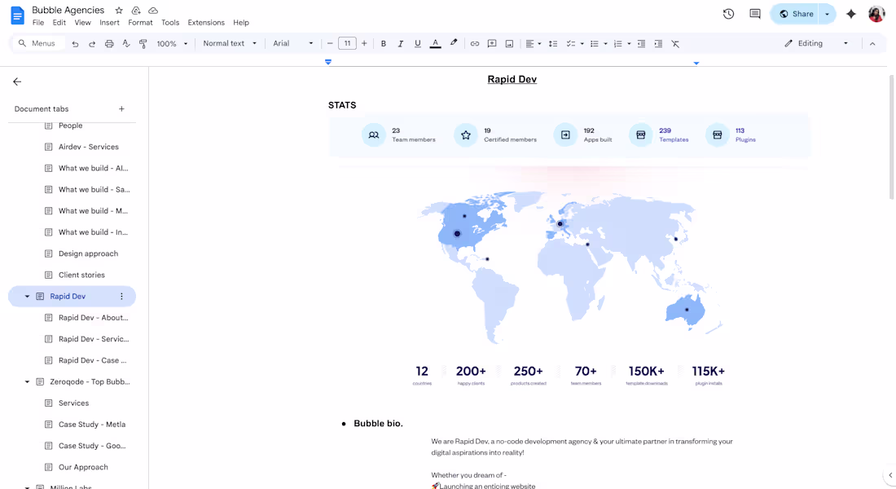Insert an image

[509, 43]
